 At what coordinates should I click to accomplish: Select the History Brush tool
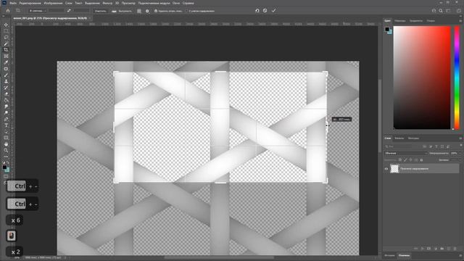click(x=6, y=88)
